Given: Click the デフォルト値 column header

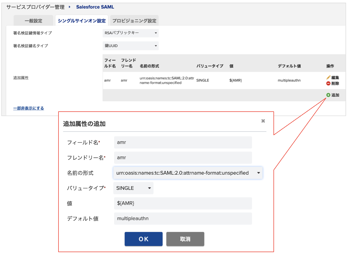Looking at the screenshot, I should pyautogui.click(x=289, y=66).
